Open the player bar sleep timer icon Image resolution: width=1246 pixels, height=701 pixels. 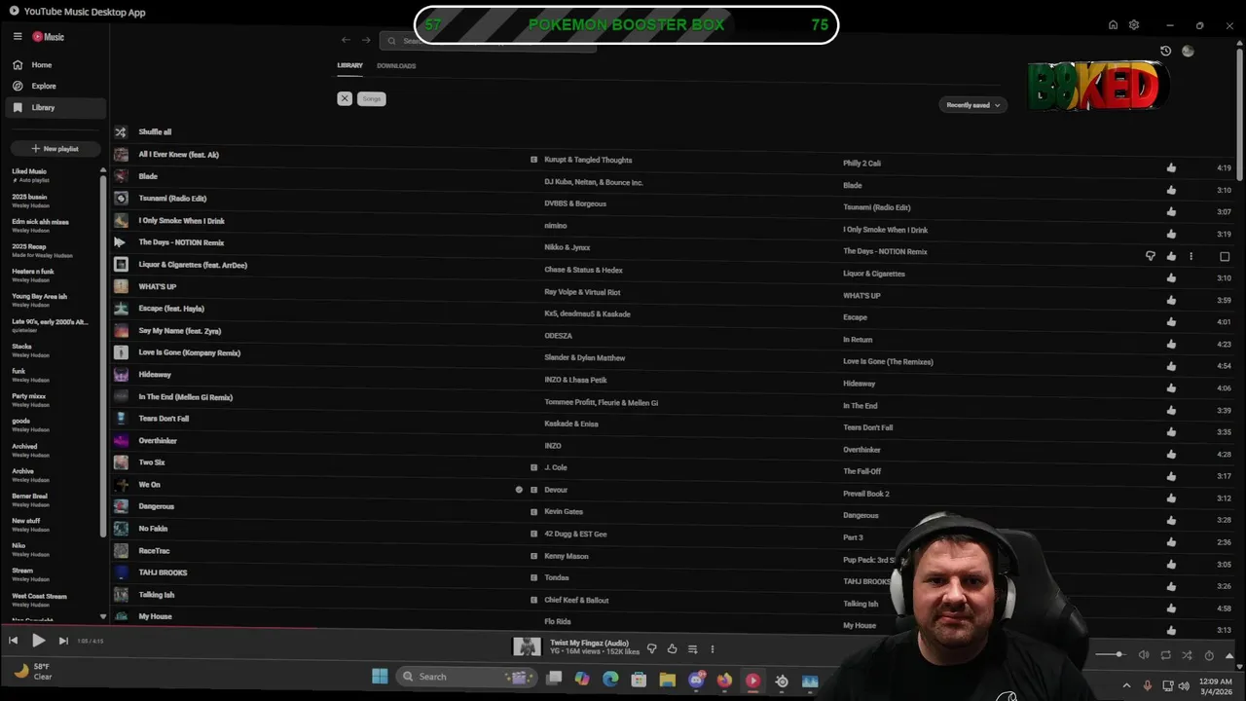click(x=1209, y=655)
